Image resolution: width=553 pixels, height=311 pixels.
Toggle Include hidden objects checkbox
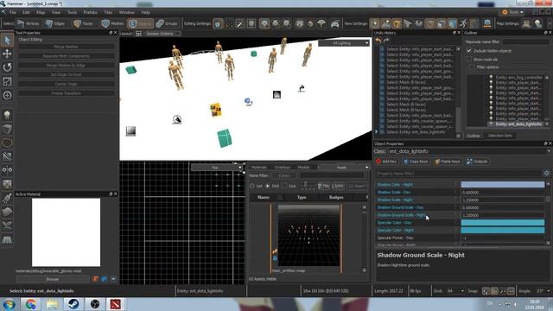pyautogui.click(x=469, y=51)
